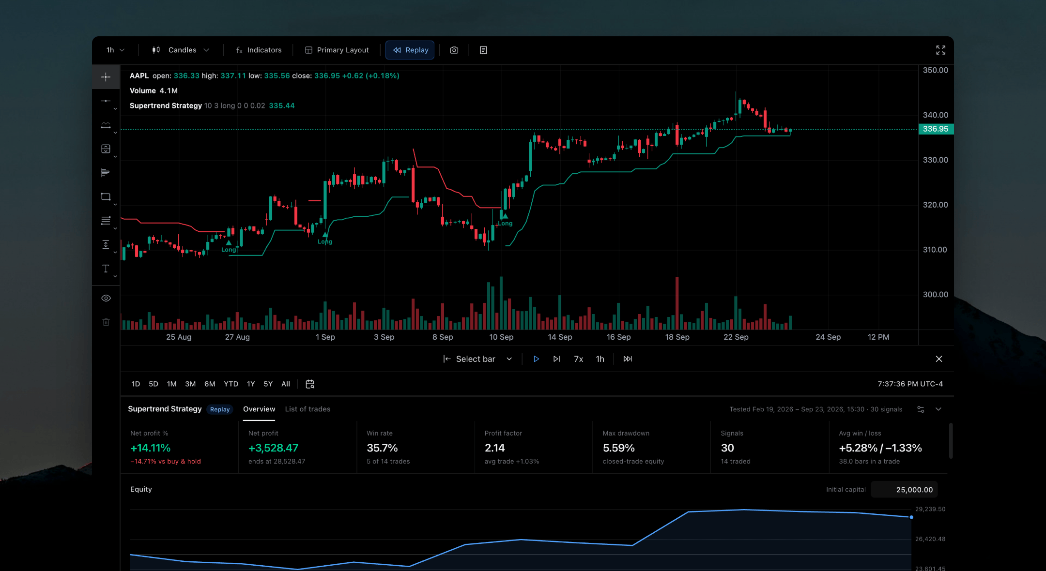Click the 336.95 current price label
The image size is (1046, 571).
(x=936, y=129)
